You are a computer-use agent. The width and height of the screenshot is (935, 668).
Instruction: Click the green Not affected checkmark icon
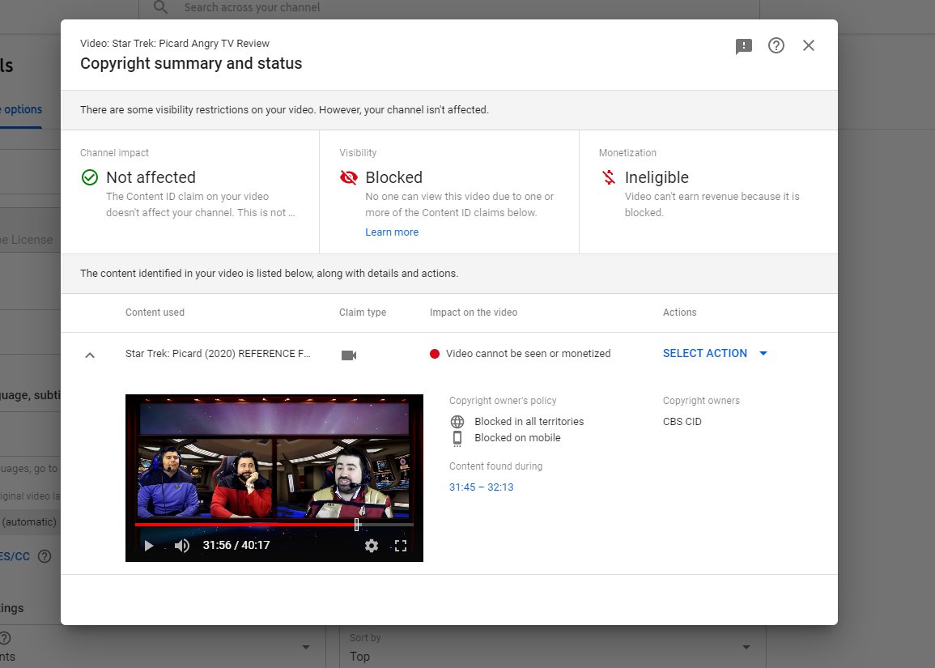[x=89, y=177]
